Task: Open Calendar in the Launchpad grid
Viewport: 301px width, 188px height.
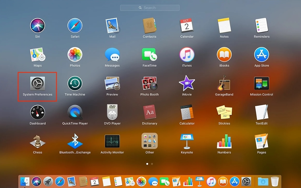Action: 187,25
